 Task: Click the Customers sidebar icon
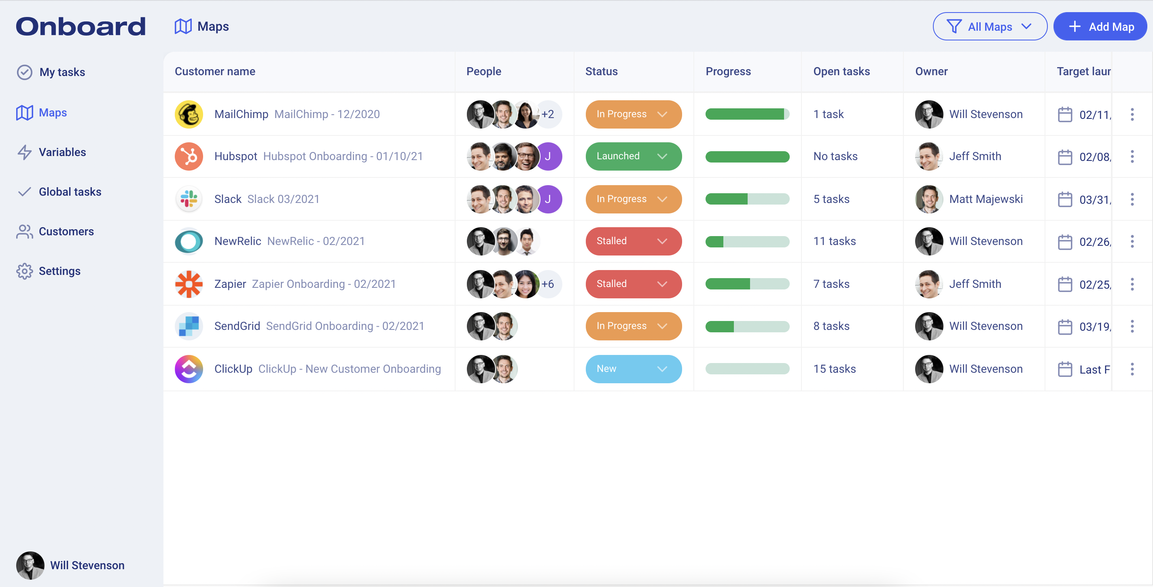pos(25,231)
